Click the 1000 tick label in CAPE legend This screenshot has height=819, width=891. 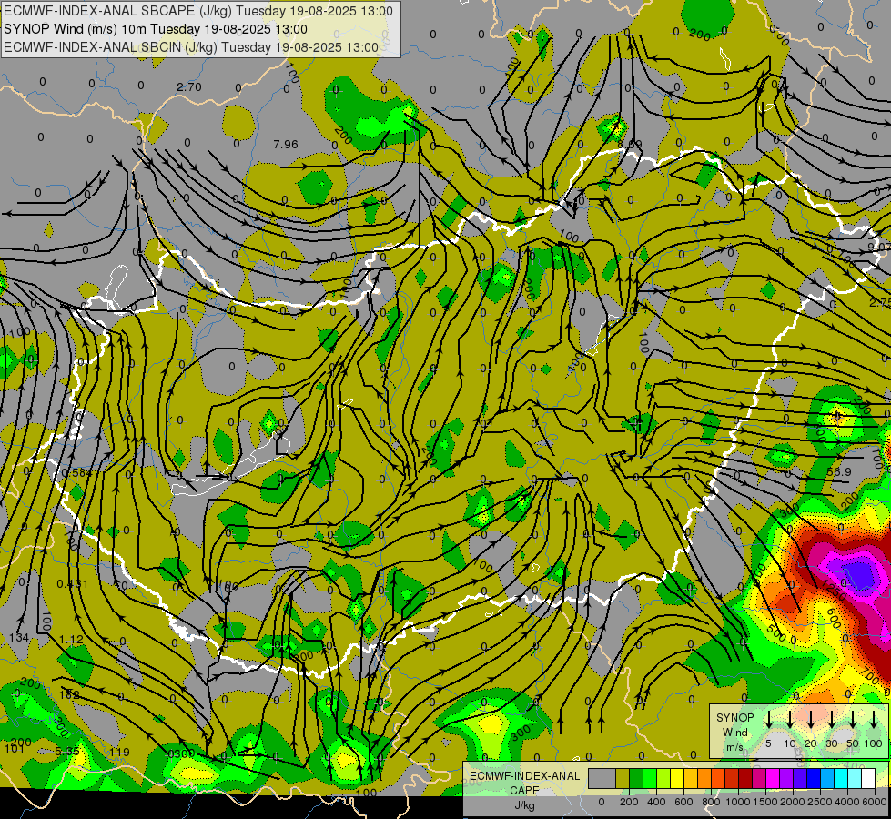(738, 802)
